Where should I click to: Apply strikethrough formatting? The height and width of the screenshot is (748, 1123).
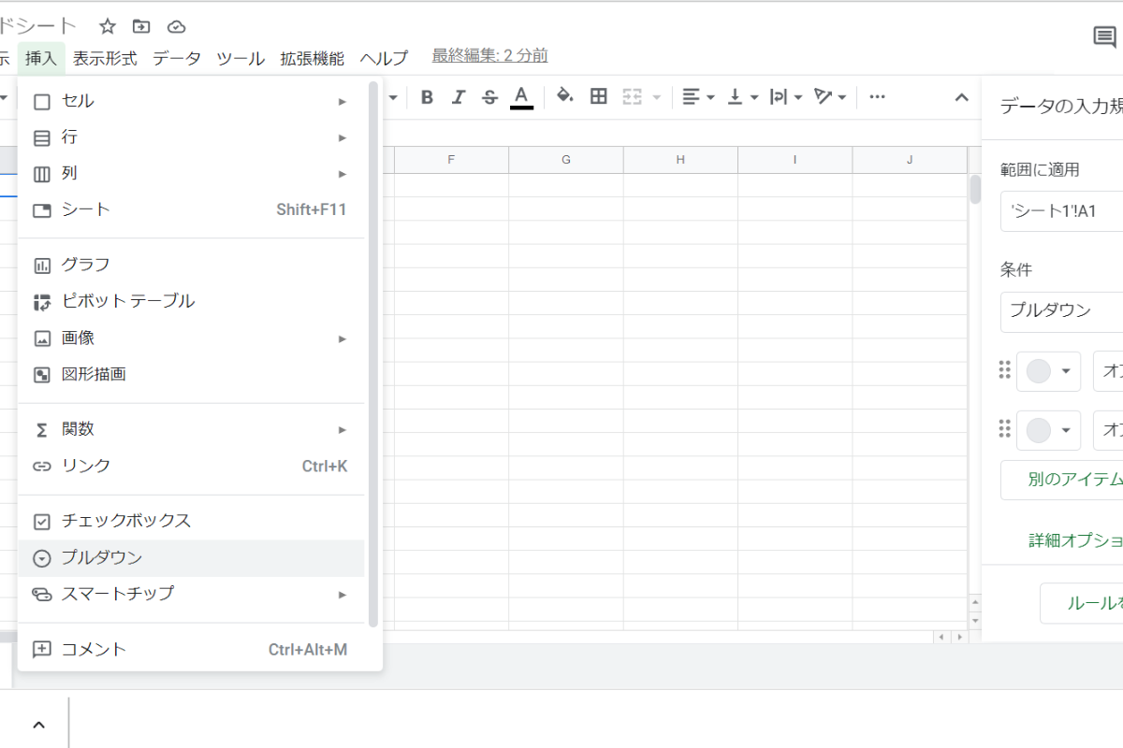[489, 97]
